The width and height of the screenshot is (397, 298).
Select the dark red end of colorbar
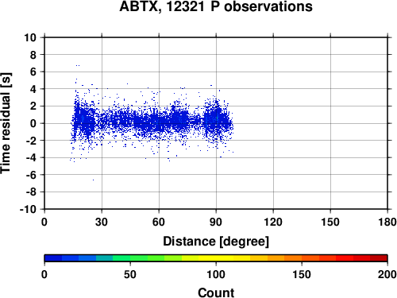[379, 258]
